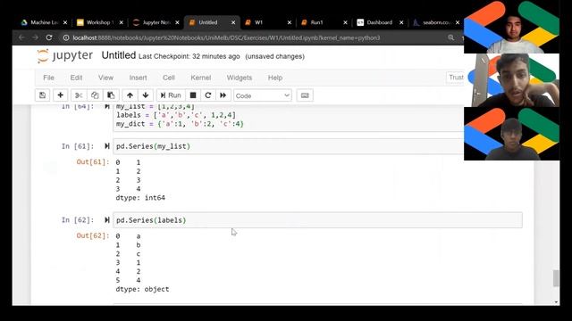Screen dimensions: 572x321
Task: Open the command palette keyboard icon
Action: point(305,95)
